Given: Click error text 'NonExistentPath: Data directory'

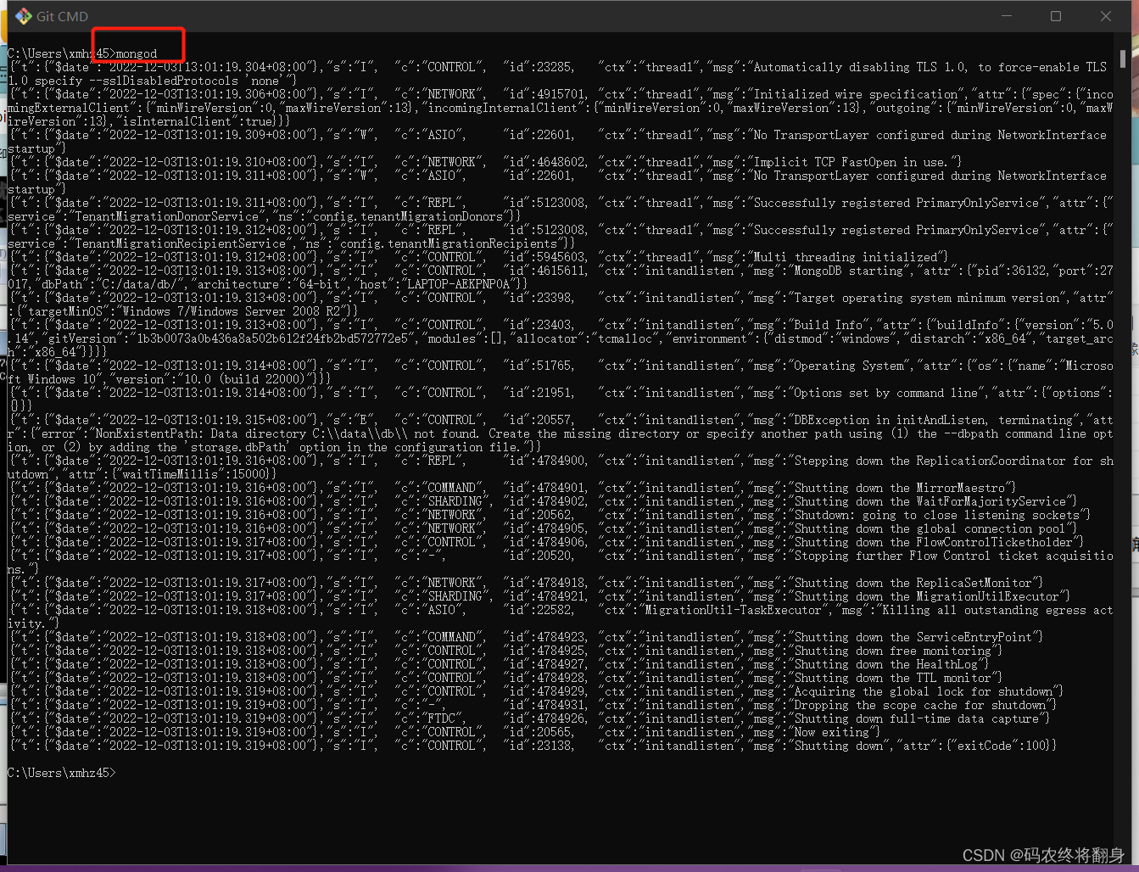Looking at the screenshot, I should (x=202, y=433).
